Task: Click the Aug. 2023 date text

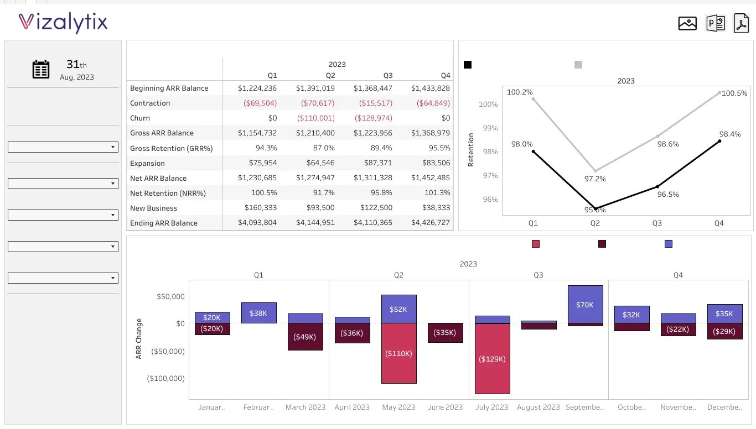Action: tap(77, 77)
